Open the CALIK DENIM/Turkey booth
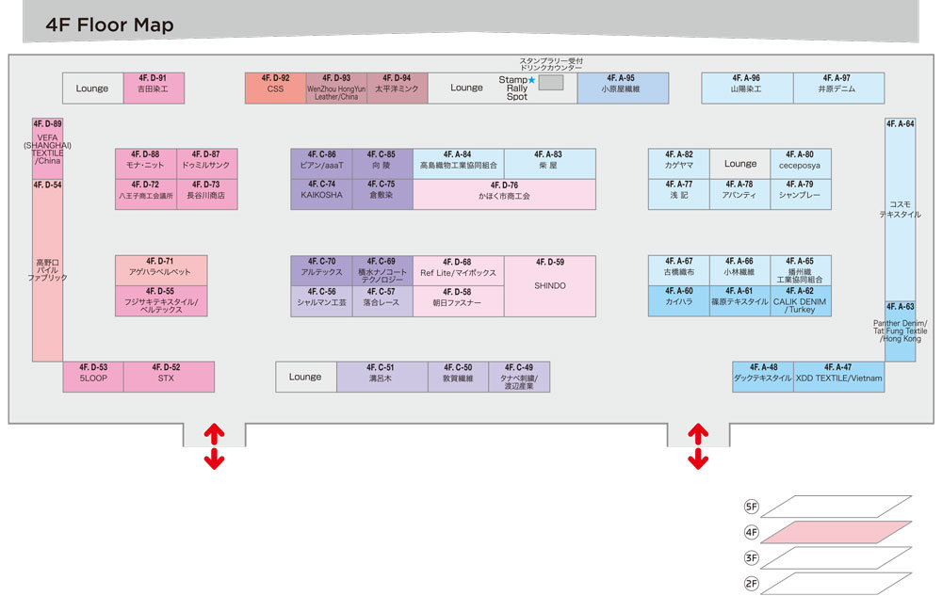The width and height of the screenshot is (942, 596). (799, 300)
